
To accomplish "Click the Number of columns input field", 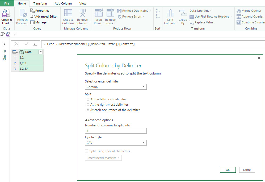I will coord(116,131).
